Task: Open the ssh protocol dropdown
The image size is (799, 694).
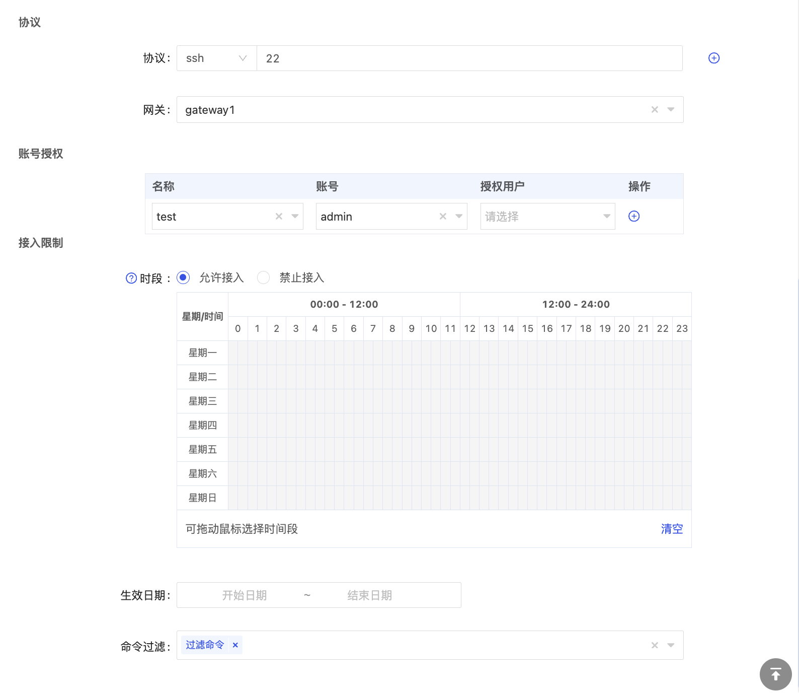Action: click(217, 58)
